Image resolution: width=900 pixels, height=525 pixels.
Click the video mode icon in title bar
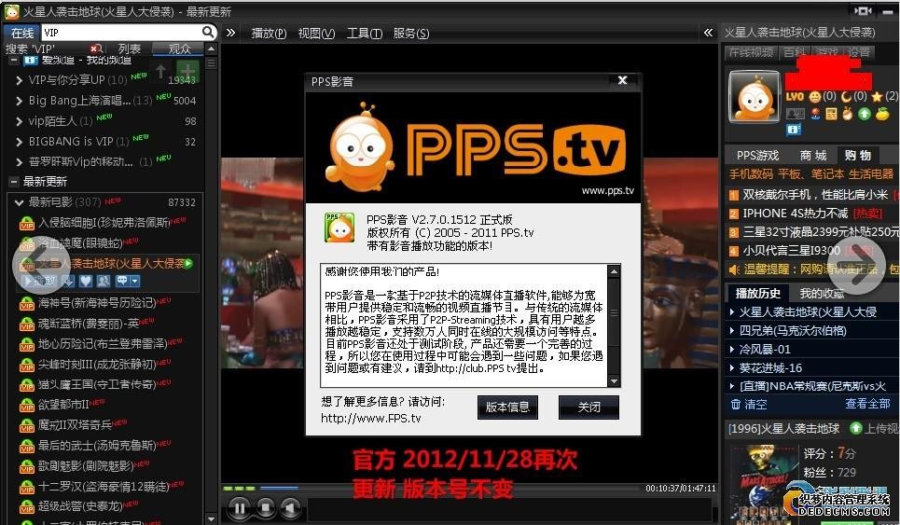[x=864, y=11]
